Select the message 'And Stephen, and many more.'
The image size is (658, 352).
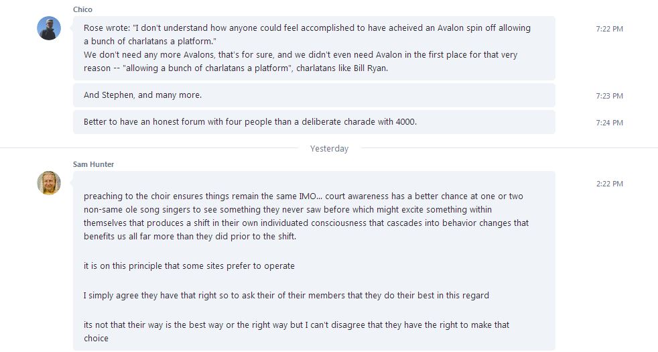pyautogui.click(x=314, y=95)
